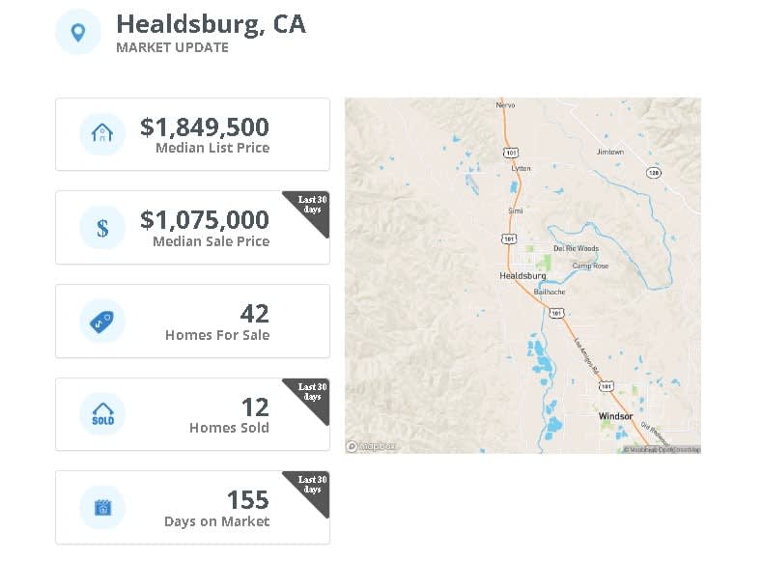Viewport: 762px width, 561px height.
Task: Click the price tag icon for Homes For Sale
Action: (x=102, y=322)
